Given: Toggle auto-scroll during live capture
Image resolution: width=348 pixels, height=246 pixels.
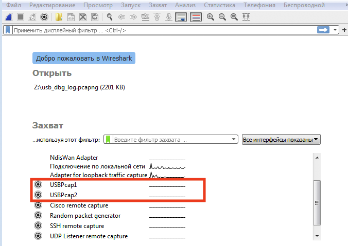Looking at the screenshot, I should 181,17.
